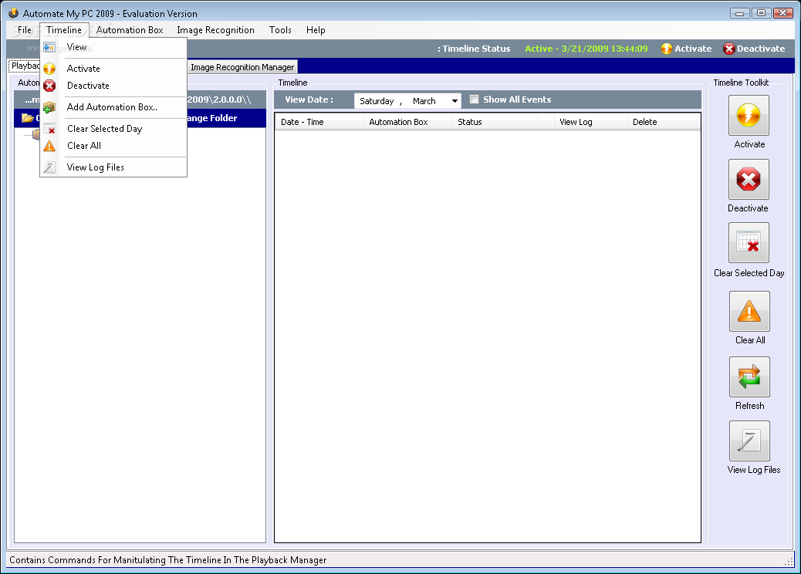Click the Delete column header
Screen dimensions: 801x574
tap(664, 122)
